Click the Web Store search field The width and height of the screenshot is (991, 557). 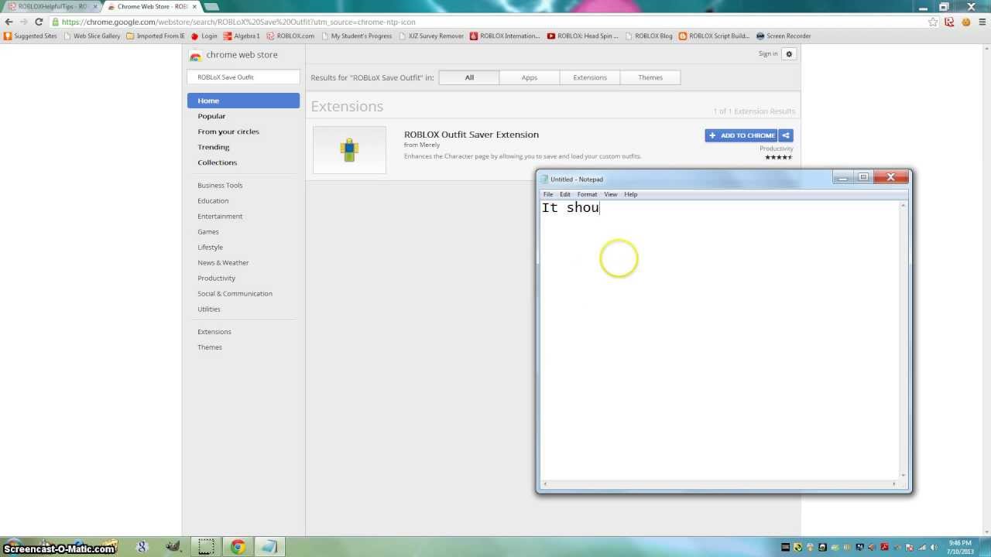pyautogui.click(x=243, y=77)
